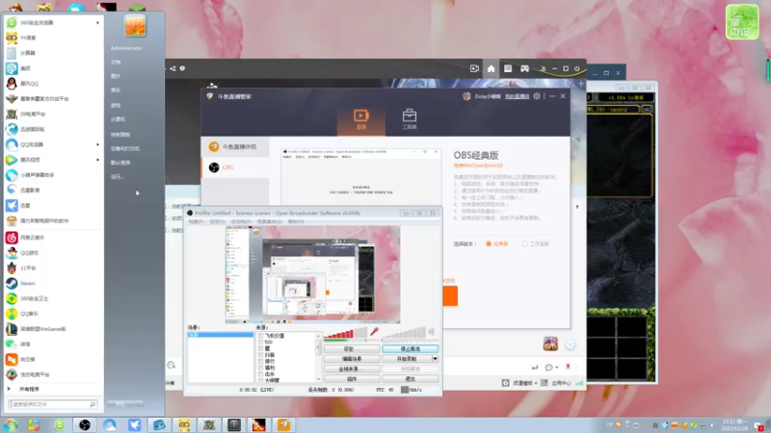The height and width of the screenshot is (433, 771).
Task: Adjust OBS desktop volume slider
Action: click(403, 333)
